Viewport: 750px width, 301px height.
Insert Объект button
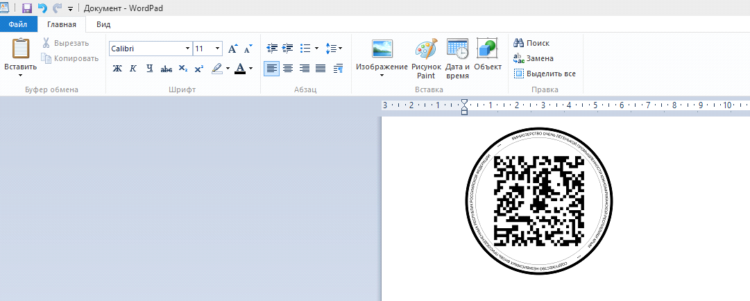point(488,55)
